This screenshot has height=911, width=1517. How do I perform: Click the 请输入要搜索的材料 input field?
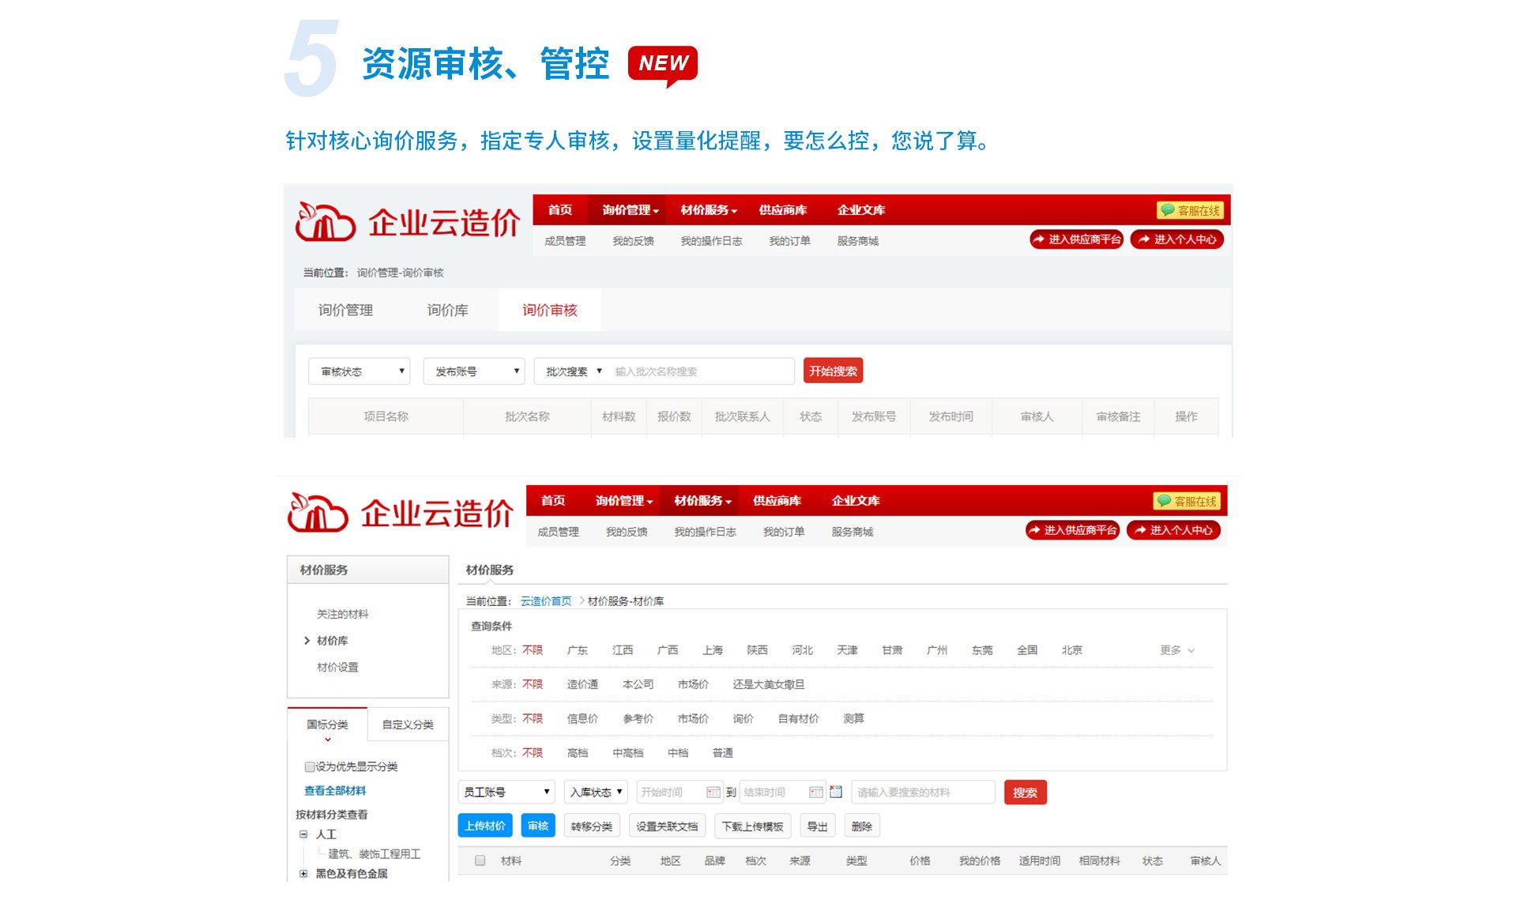pyautogui.click(x=923, y=792)
